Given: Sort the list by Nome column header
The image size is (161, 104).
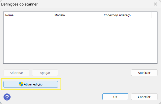Looking at the screenshot, I should pyautogui.click(x=28, y=15).
